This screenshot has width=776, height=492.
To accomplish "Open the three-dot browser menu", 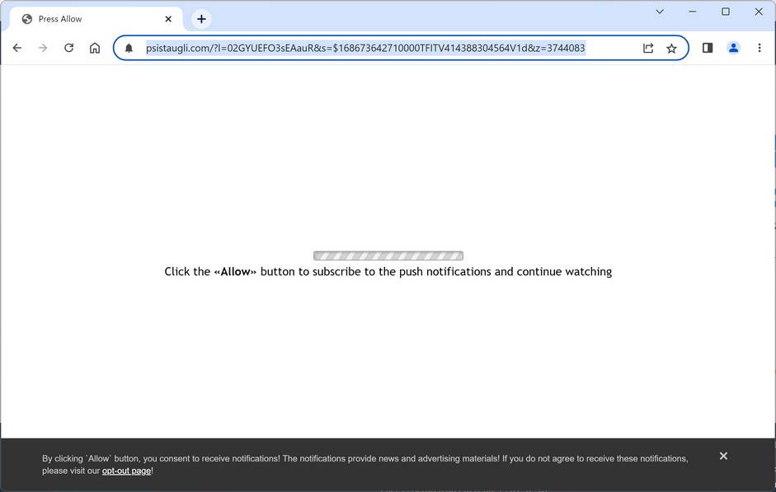I will pyautogui.click(x=760, y=48).
